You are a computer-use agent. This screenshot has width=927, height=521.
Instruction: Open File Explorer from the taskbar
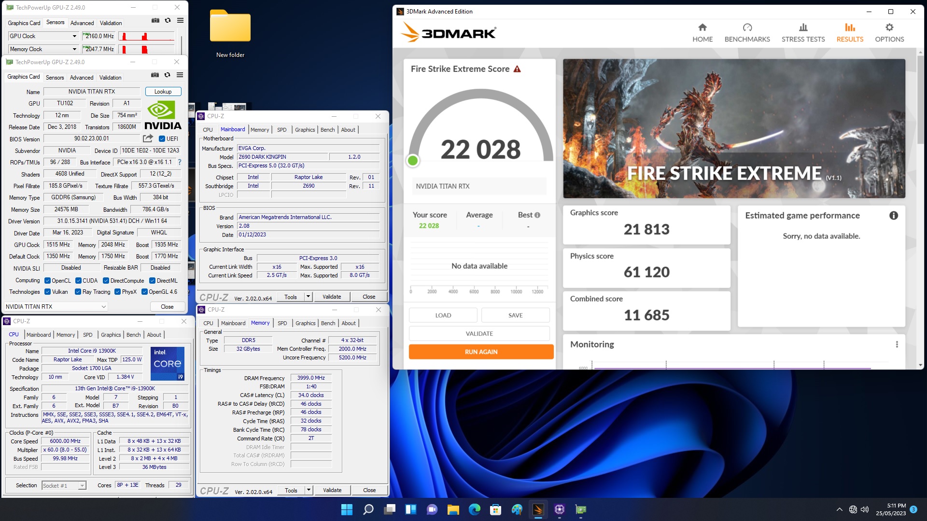[453, 509]
